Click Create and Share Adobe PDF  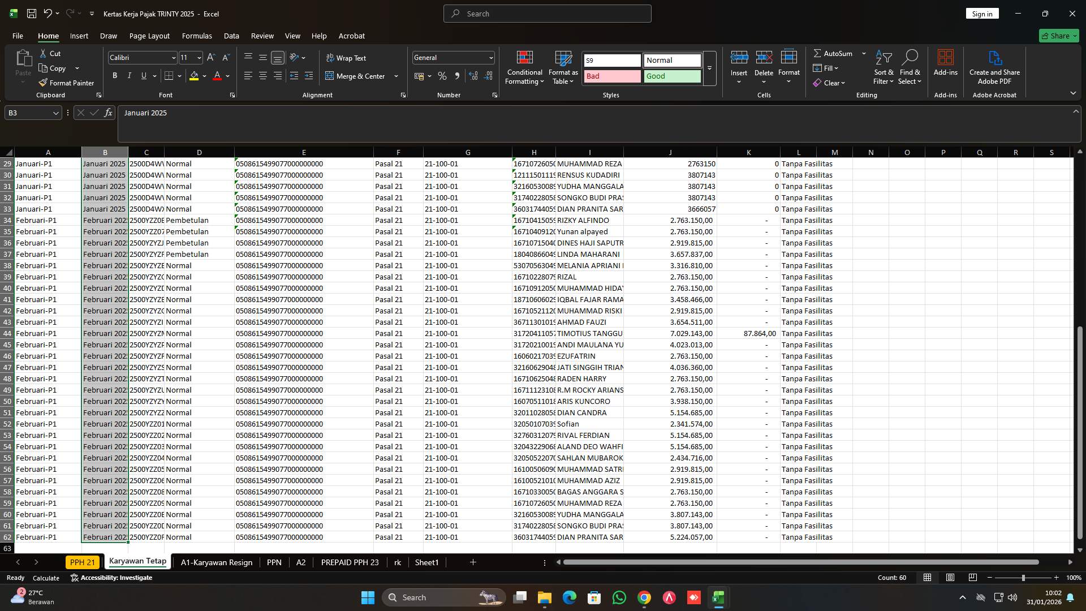(994, 67)
